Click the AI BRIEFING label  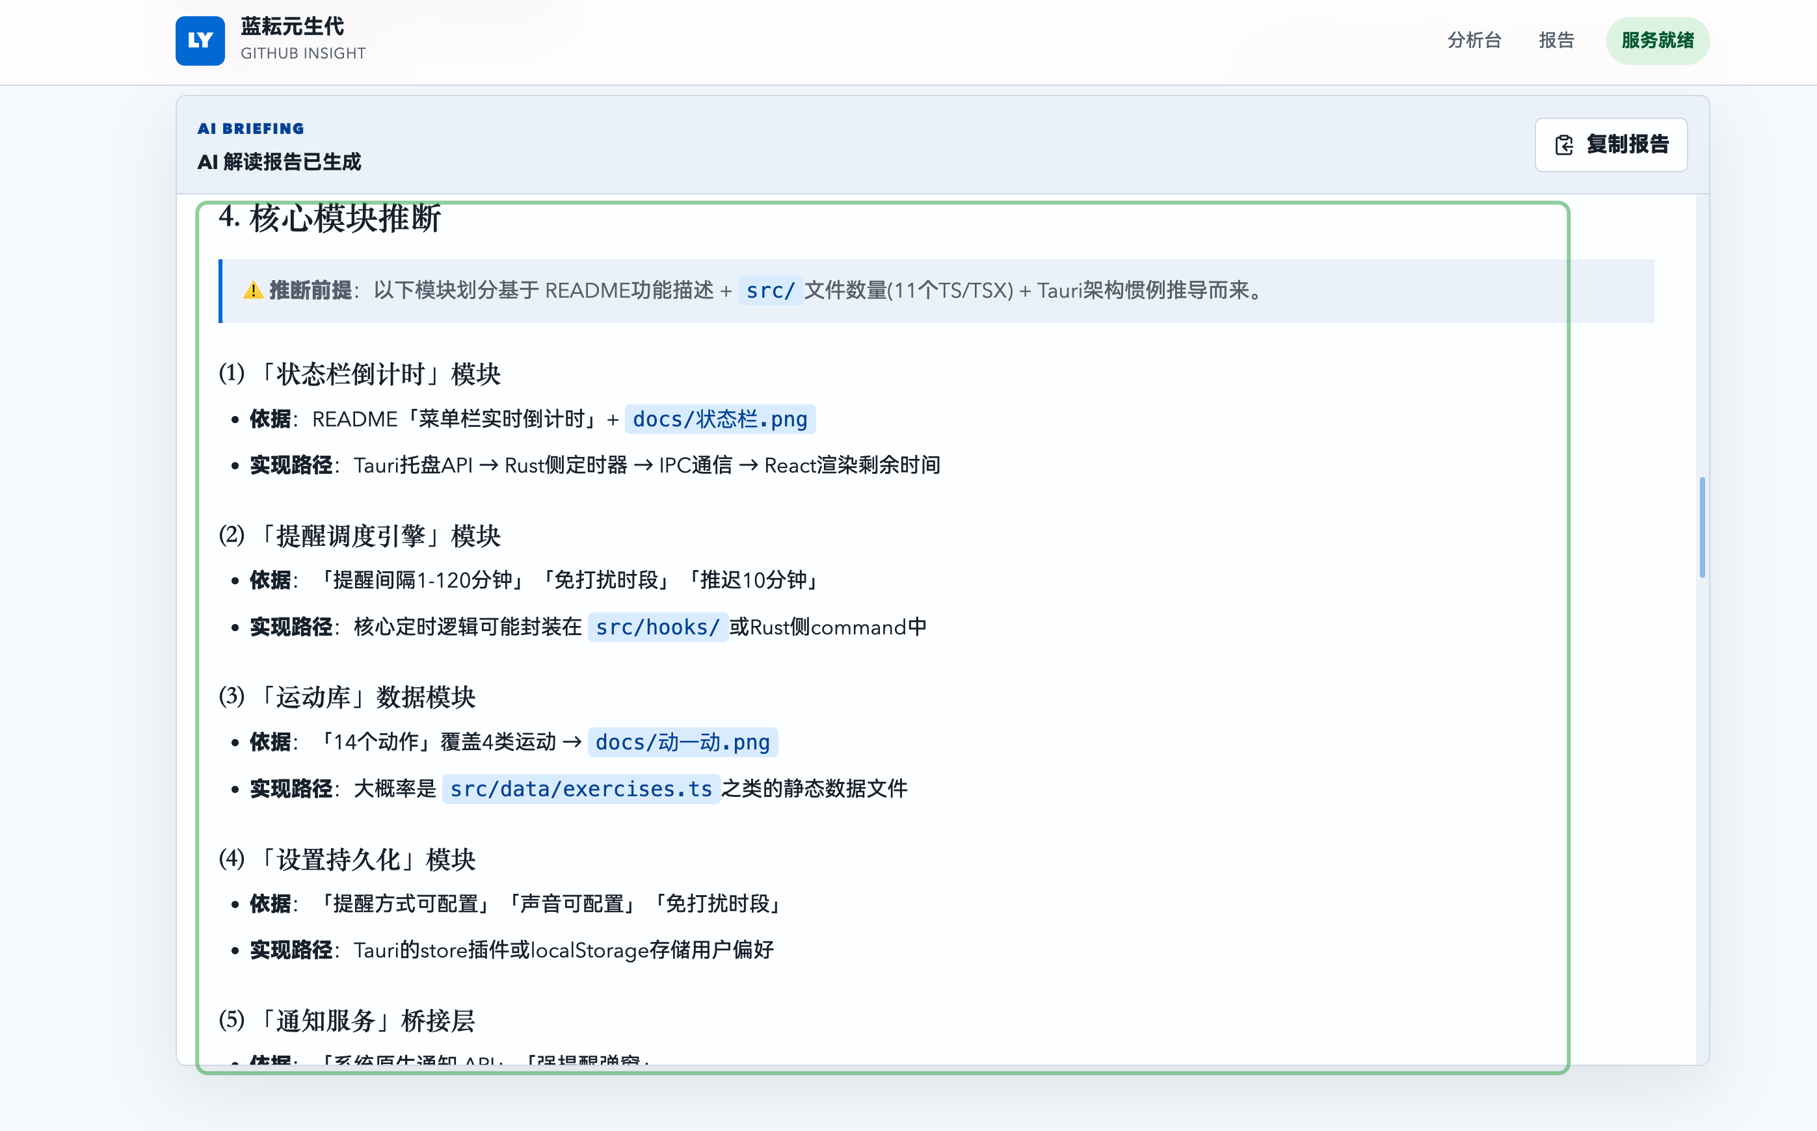pos(250,129)
